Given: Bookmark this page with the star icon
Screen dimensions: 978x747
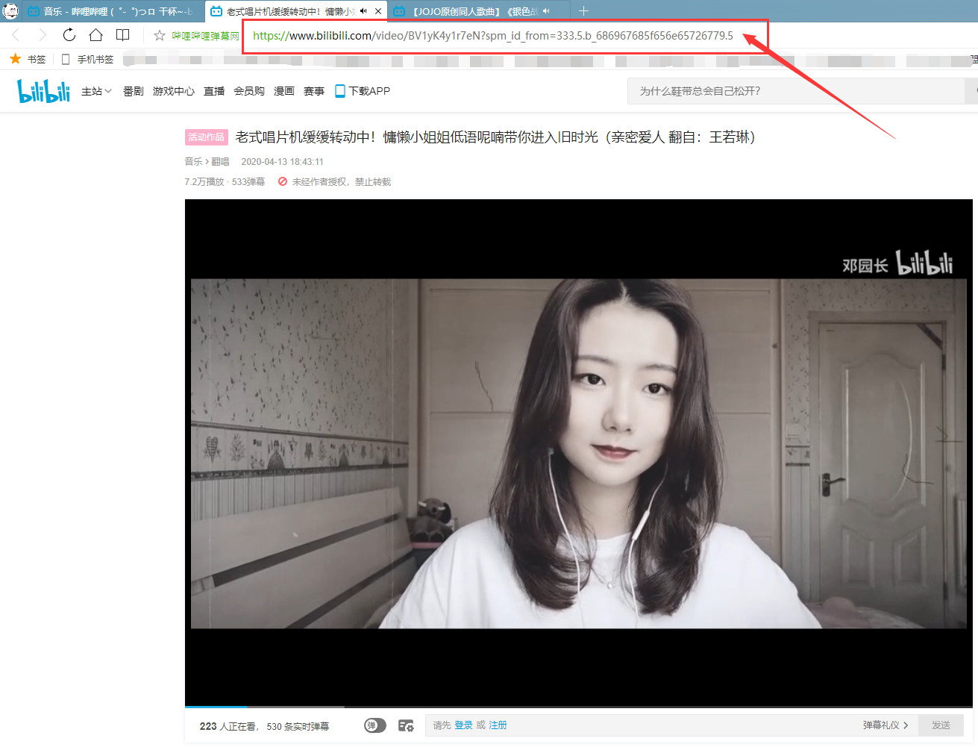Looking at the screenshot, I should (159, 35).
